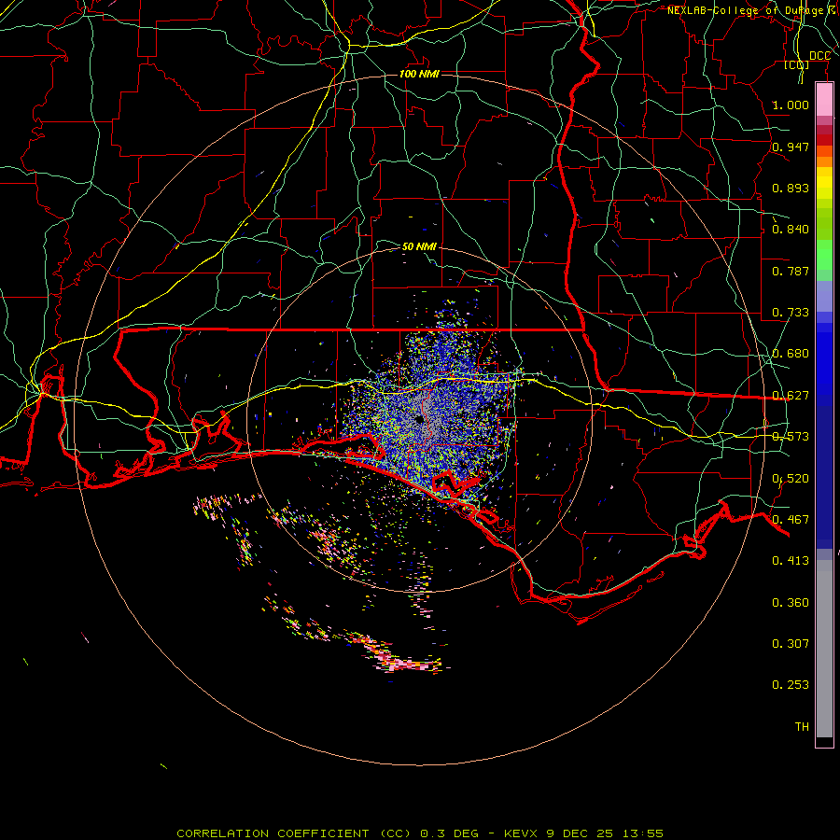Pick the bright green color bar segment
The width and height of the screenshot is (840, 840).
[824, 255]
